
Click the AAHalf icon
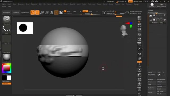pos(139,39)
